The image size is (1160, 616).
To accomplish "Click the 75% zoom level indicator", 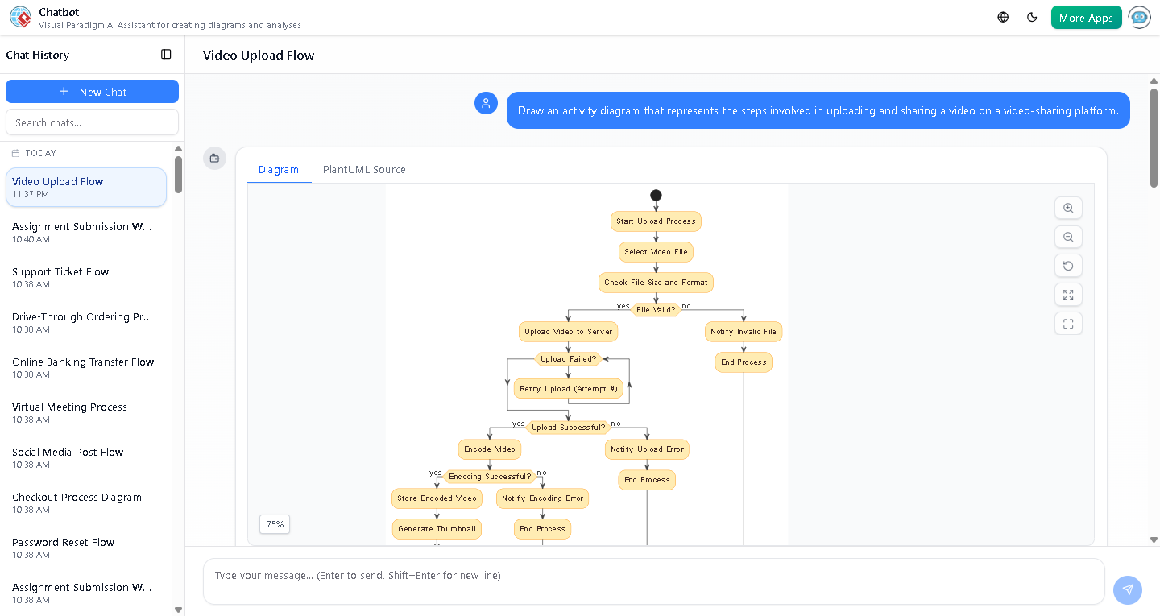I will [274, 524].
